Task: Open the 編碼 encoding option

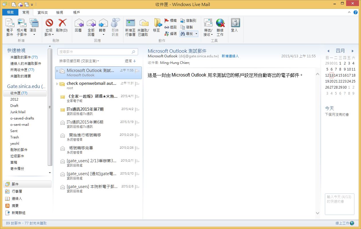Action: click(x=170, y=34)
